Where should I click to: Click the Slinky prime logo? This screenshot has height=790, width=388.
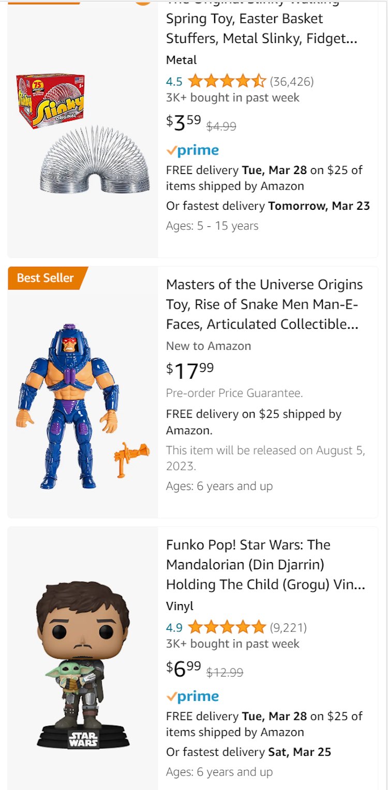(192, 151)
